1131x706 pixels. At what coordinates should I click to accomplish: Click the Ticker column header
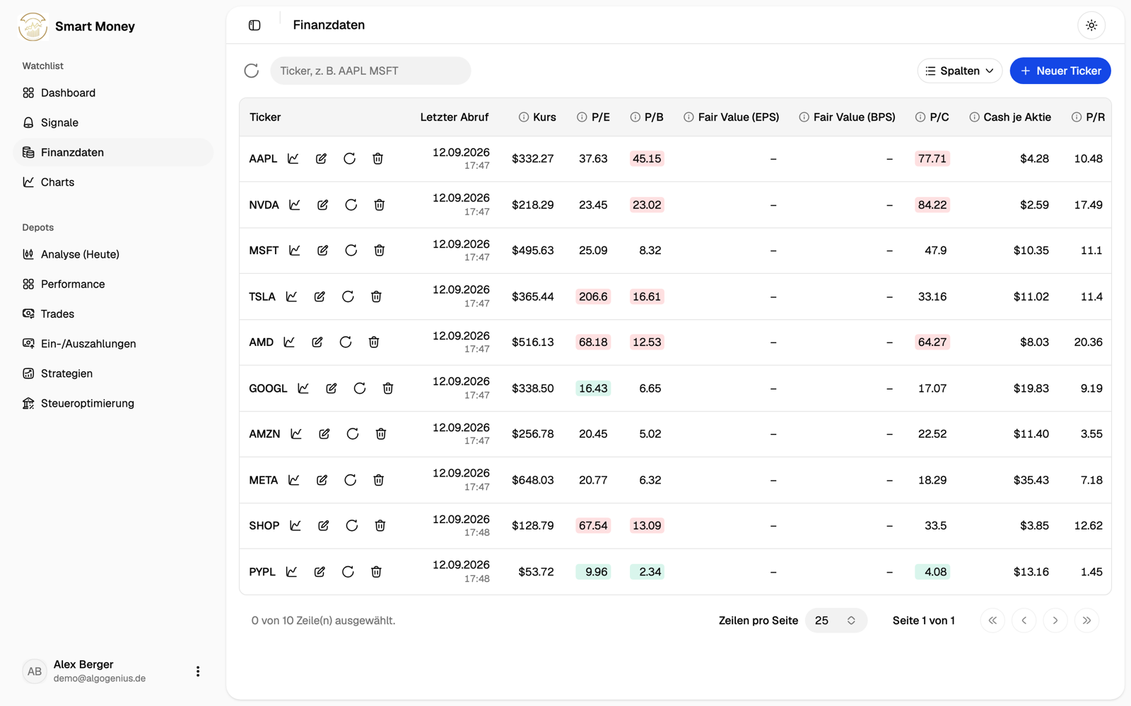coord(265,117)
